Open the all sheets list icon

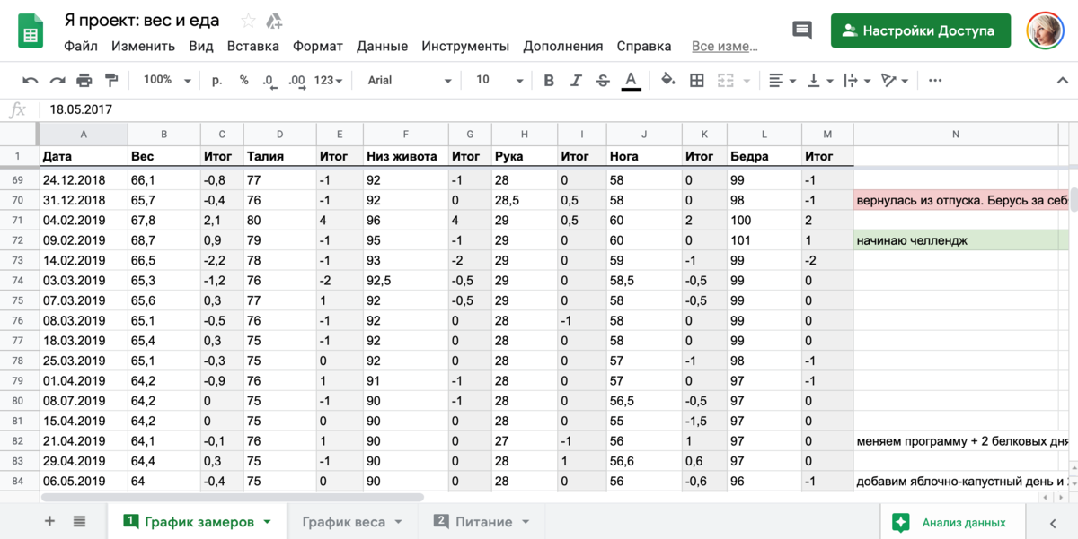pyautogui.click(x=79, y=522)
